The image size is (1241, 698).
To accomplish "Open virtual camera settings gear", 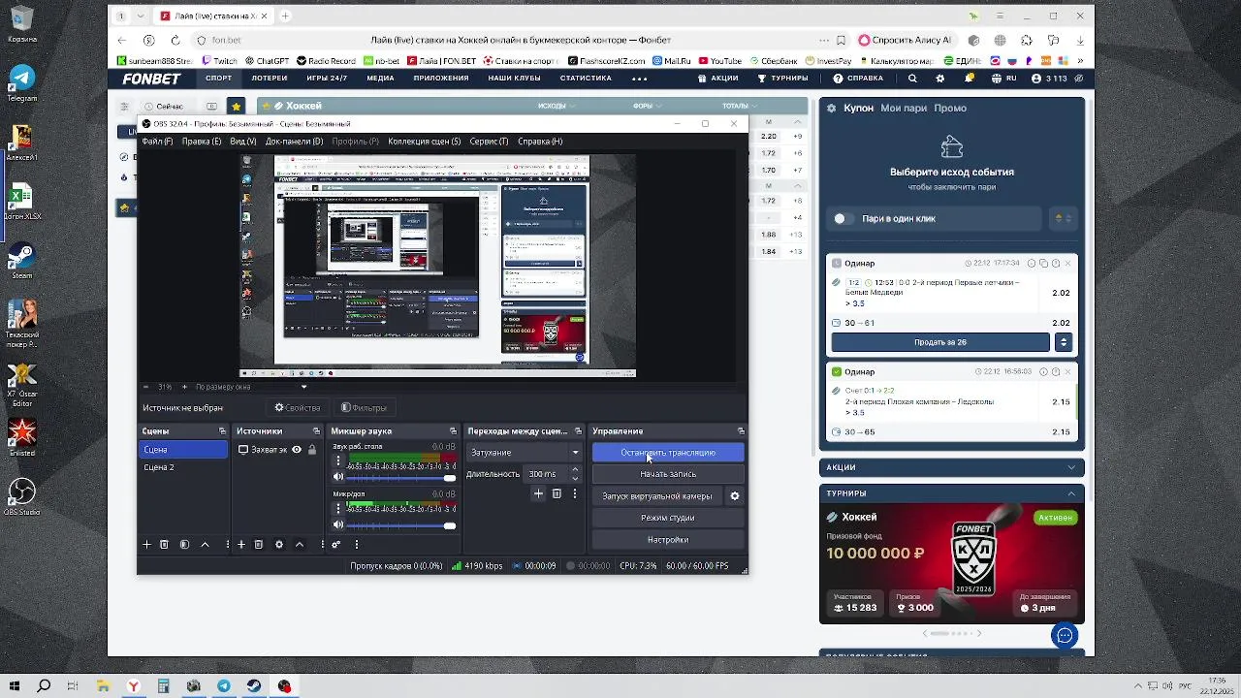I will tap(735, 496).
